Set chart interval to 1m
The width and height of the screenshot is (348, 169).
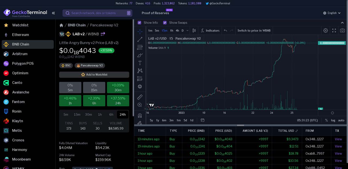(150, 30)
